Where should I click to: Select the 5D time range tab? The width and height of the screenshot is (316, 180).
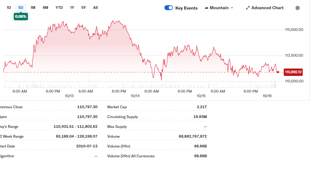click(x=21, y=8)
